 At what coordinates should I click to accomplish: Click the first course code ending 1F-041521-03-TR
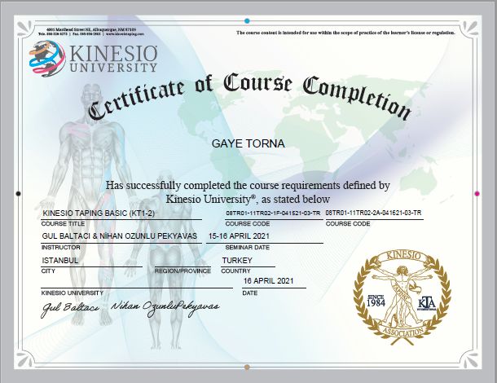(273, 213)
